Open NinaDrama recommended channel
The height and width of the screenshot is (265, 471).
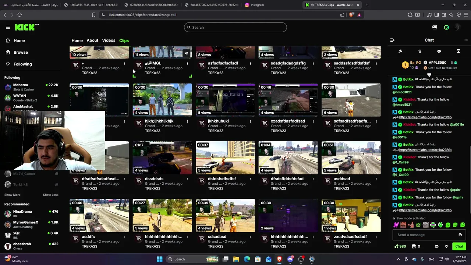31,213
